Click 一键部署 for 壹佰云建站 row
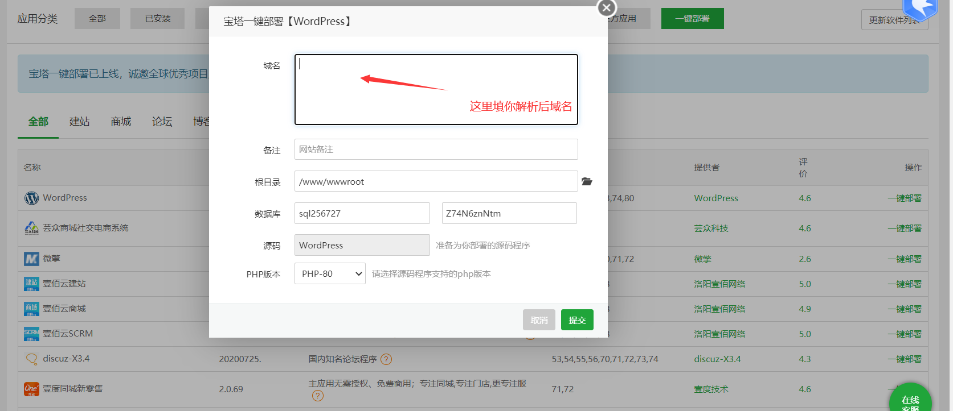The width and height of the screenshot is (953, 411). [905, 284]
